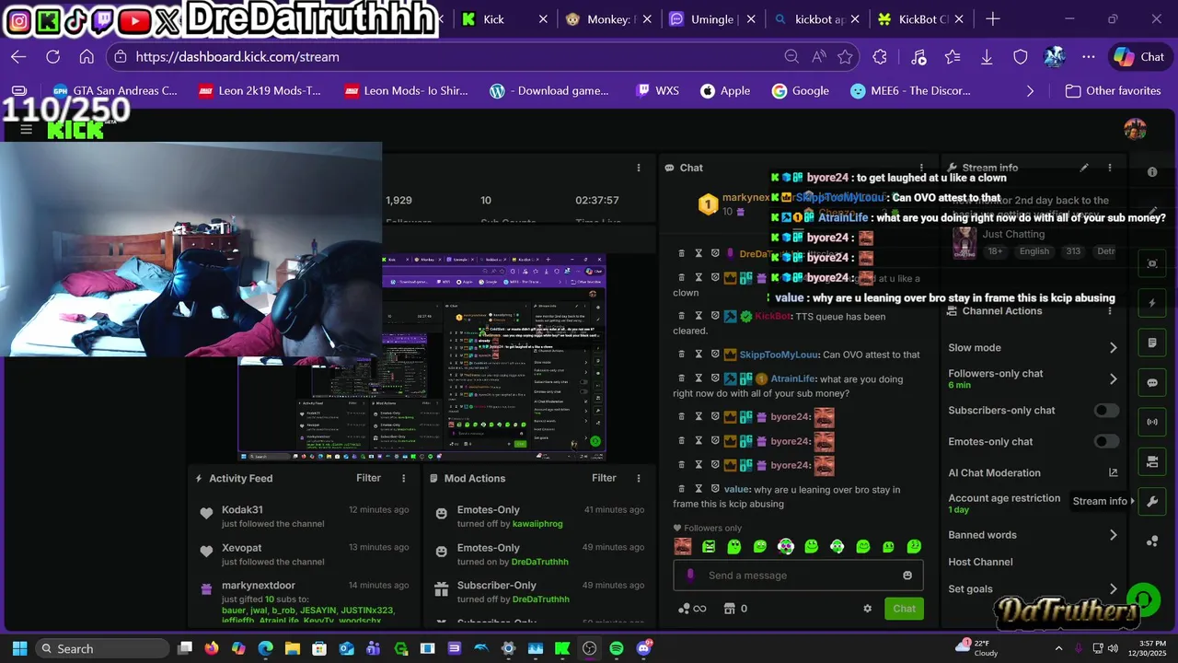This screenshot has width=1178, height=663.
Task: Open Discord from the taskbar
Action: click(643, 648)
